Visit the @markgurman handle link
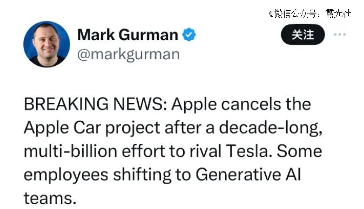This screenshot has width=364, height=209. pos(129,54)
